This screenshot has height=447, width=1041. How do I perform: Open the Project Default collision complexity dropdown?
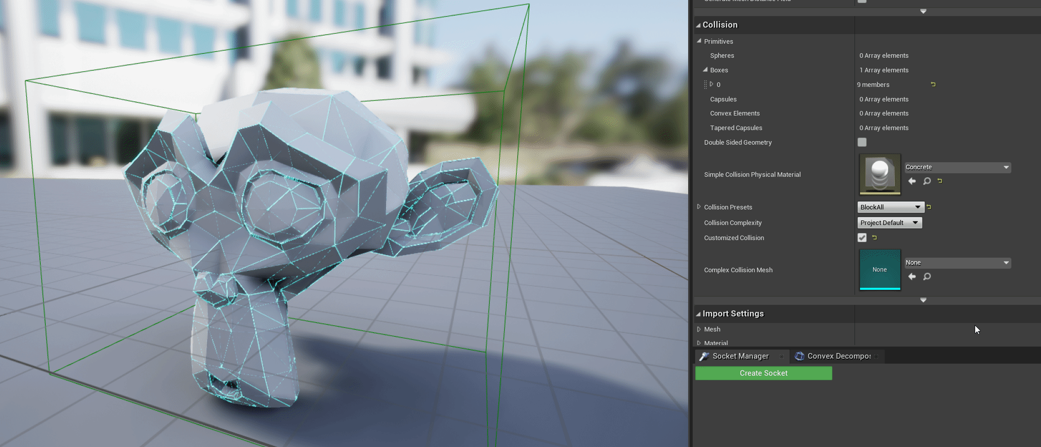click(x=890, y=222)
